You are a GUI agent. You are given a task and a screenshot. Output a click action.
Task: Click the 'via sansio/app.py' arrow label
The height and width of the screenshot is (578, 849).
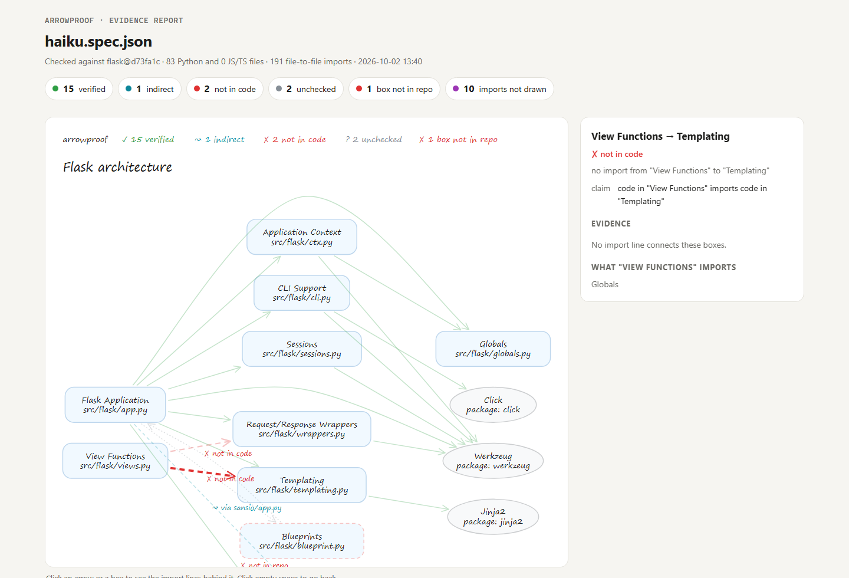(247, 508)
